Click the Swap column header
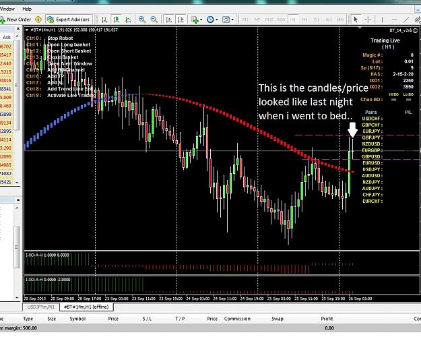The width and height of the screenshot is (421, 339). 278,319
